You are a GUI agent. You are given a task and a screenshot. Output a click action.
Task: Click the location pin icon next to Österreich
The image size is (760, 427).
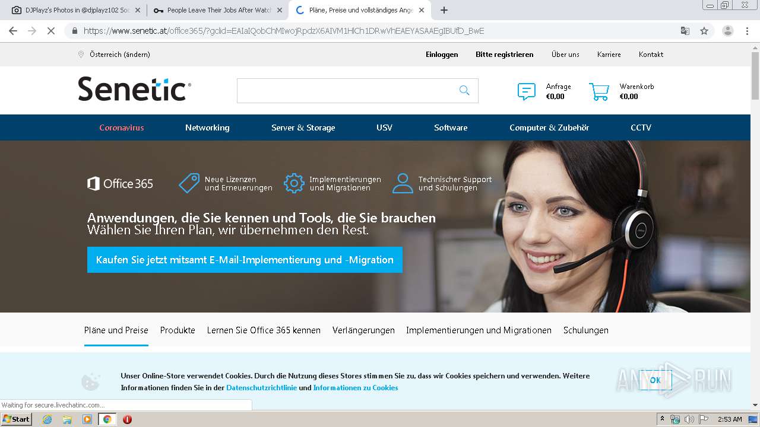(x=81, y=54)
